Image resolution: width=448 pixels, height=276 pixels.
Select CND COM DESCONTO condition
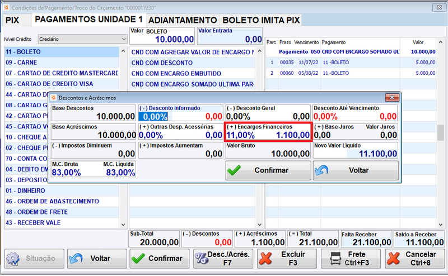tap(192, 63)
